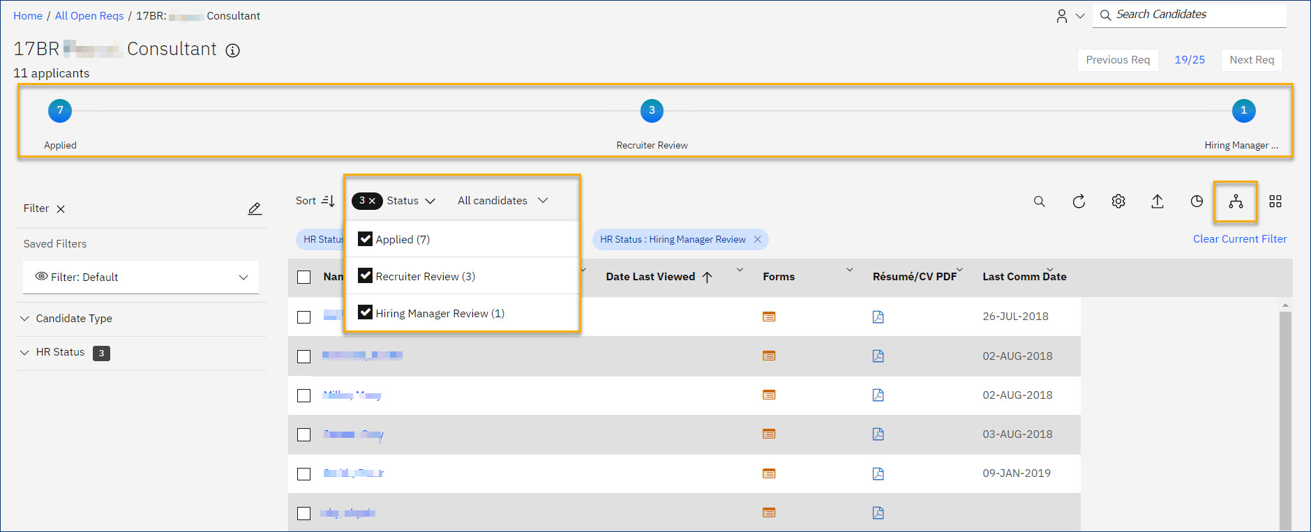Select the checkbox for the 09-JAN-2019 row

tap(304, 473)
